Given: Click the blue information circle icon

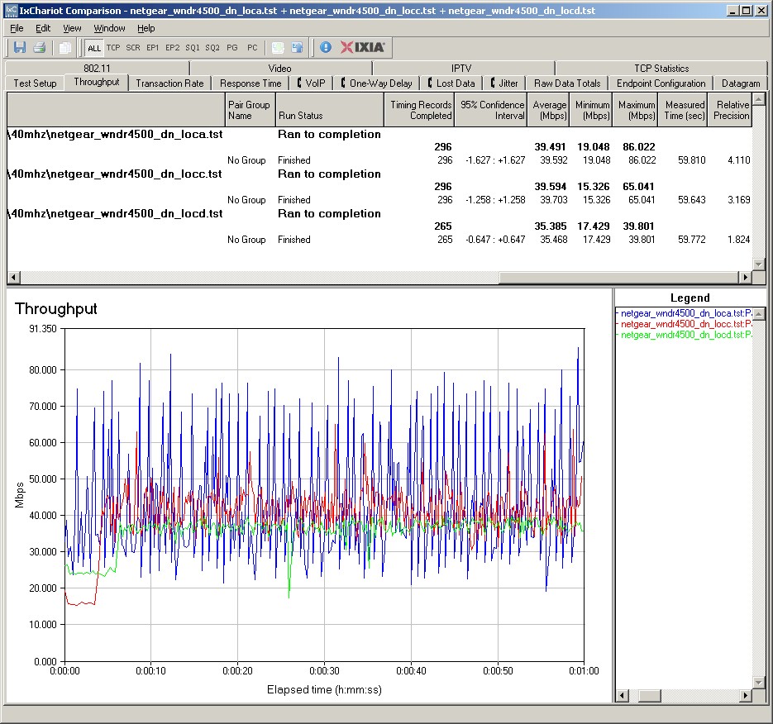Looking at the screenshot, I should (326, 47).
